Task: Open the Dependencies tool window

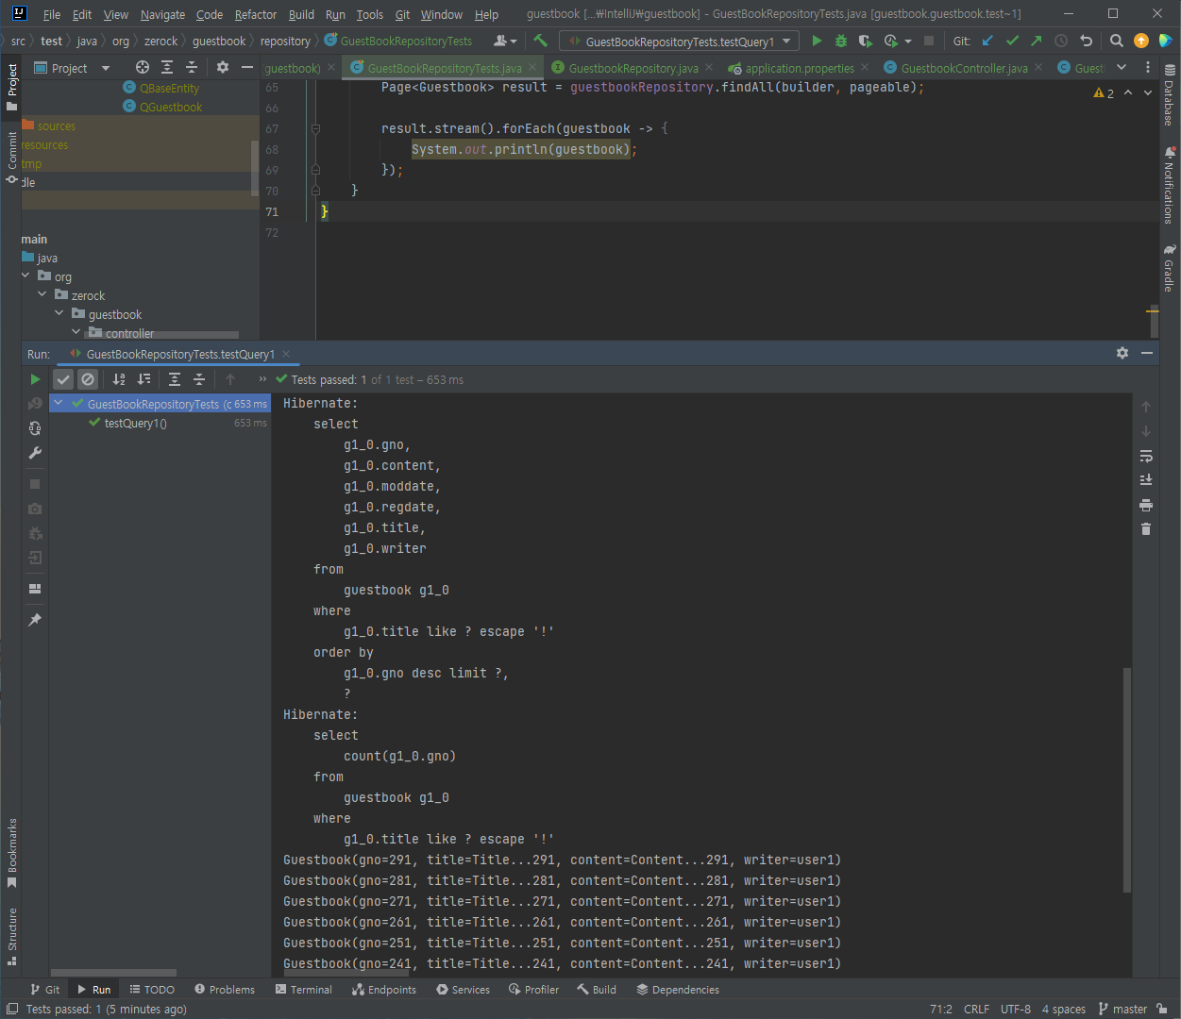Action: [678, 990]
